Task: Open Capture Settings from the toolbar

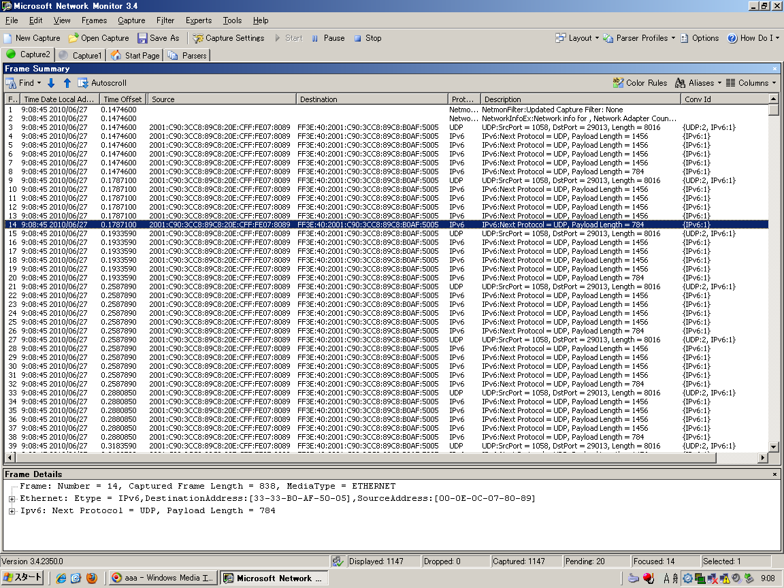Action: (x=229, y=38)
